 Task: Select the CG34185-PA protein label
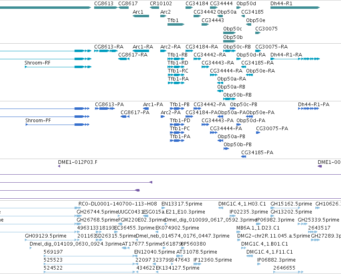click(x=257, y=153)
